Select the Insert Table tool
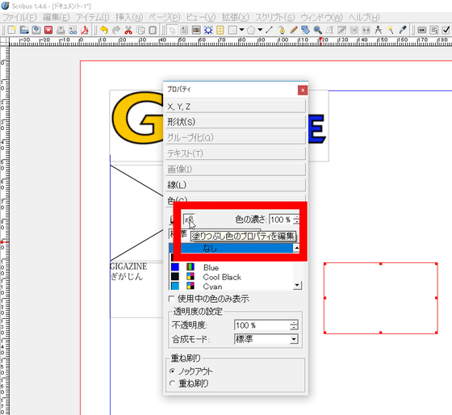The width and height of the screenshot is (452, 415). [x=220, y=30]
